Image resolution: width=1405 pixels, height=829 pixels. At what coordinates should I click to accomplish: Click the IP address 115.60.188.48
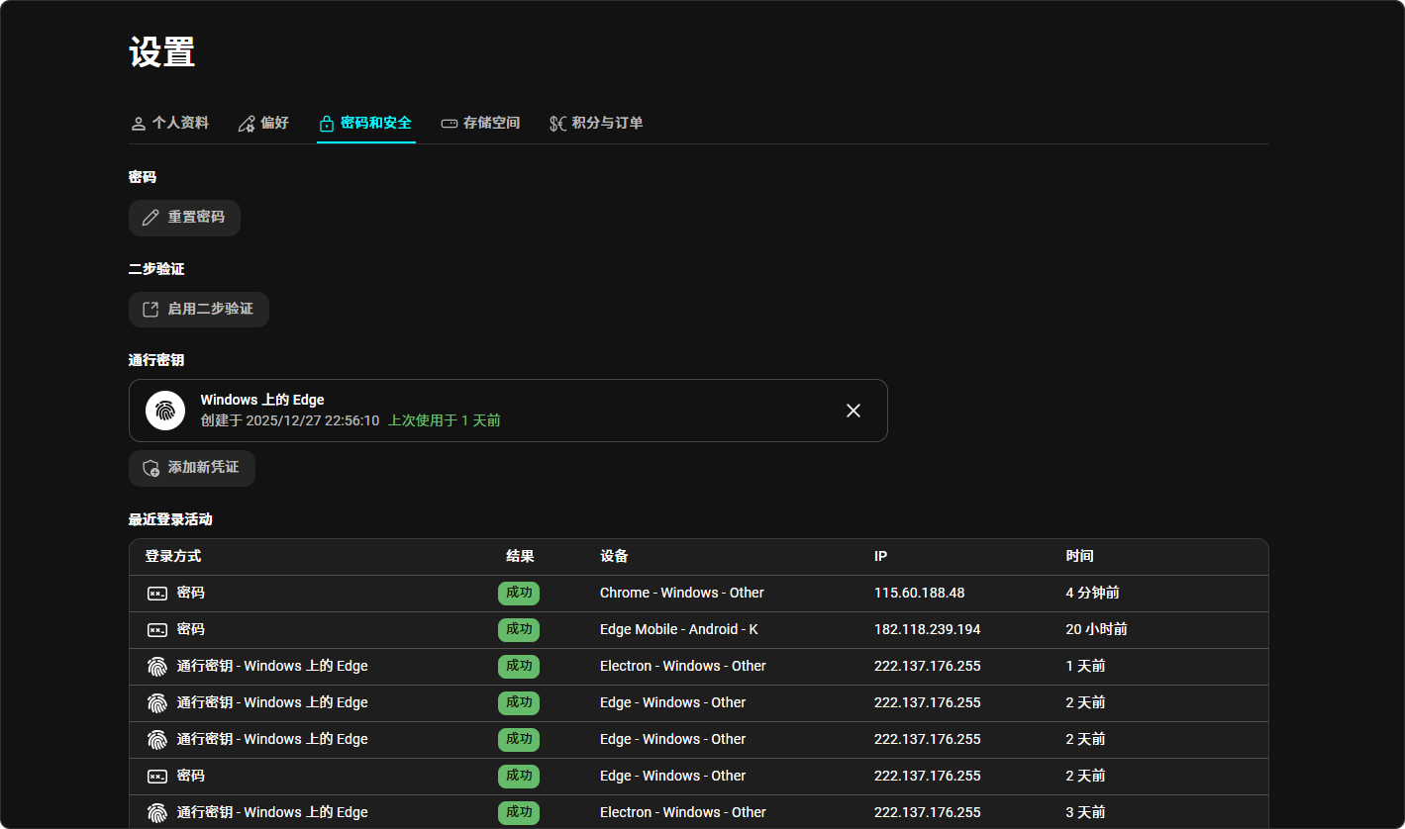tap(919, 594)
